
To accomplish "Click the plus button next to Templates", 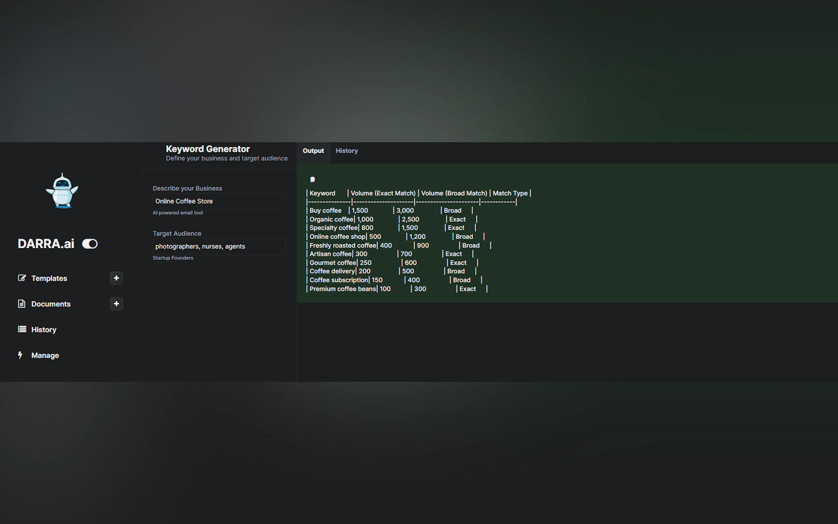I will pyautogui.click(x=116, y=278).
